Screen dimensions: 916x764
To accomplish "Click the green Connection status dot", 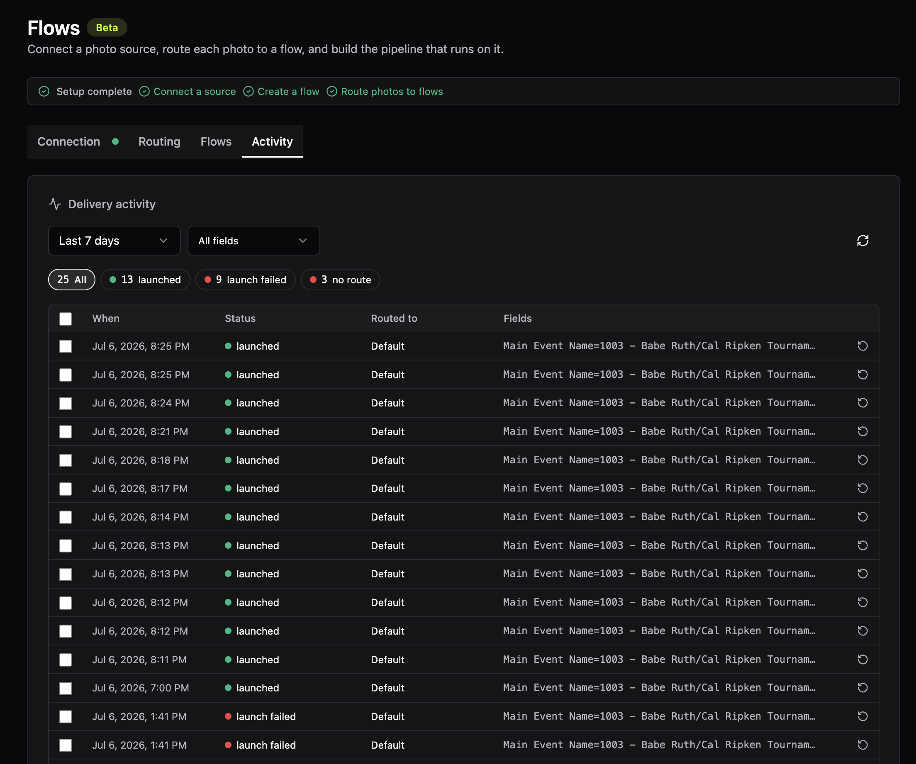I will pyautogui.click(x=115, y=141).
